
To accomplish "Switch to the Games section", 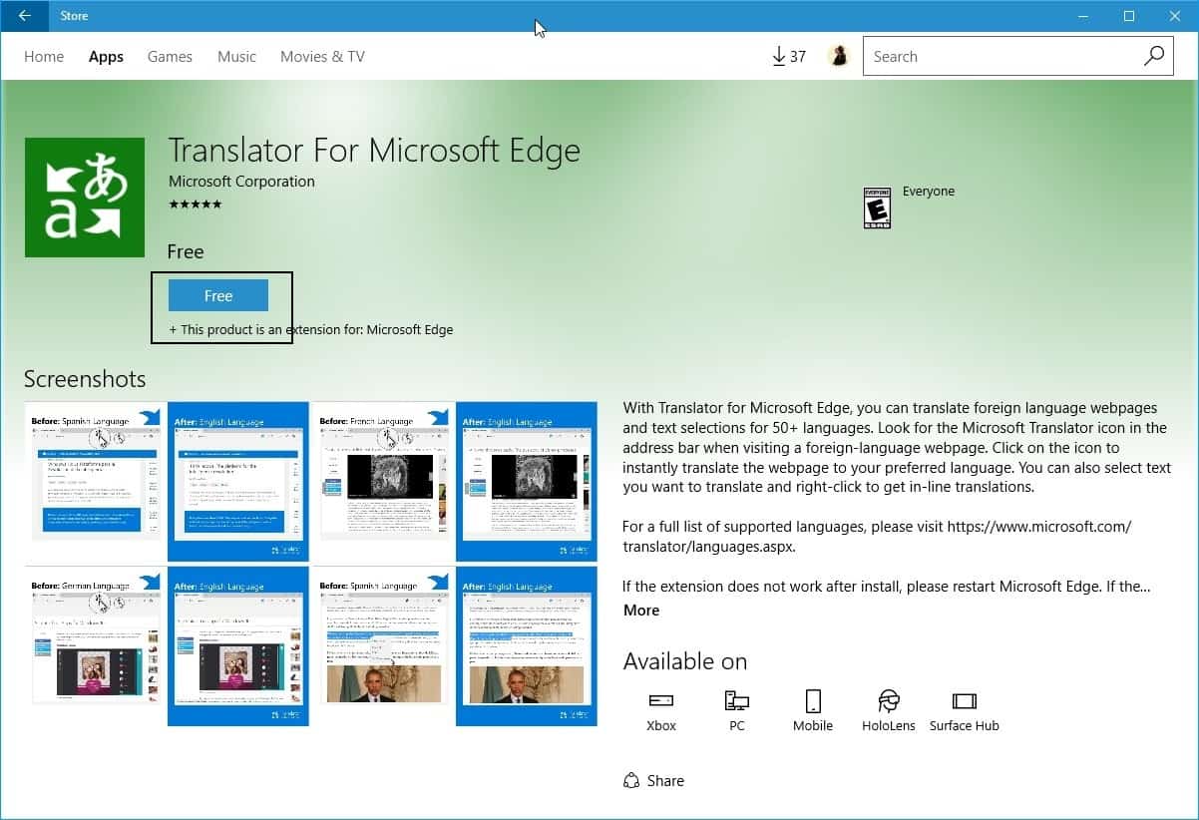I will click(x=169, y=57).
